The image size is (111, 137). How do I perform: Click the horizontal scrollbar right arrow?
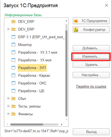pos(62,125)
